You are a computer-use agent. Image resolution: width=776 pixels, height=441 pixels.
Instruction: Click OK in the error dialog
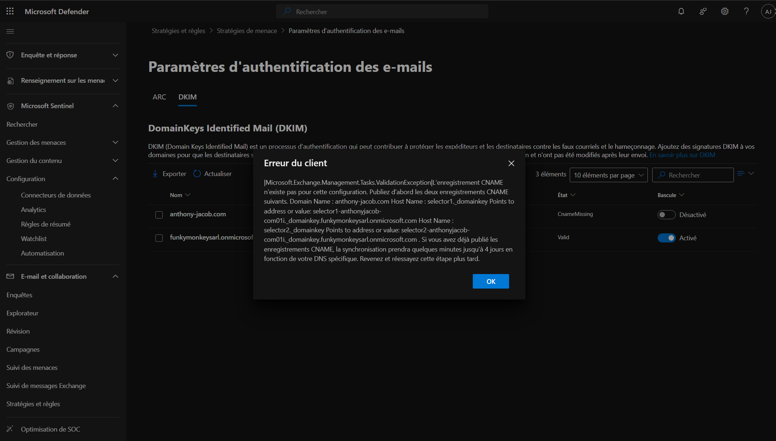point(491,281)
